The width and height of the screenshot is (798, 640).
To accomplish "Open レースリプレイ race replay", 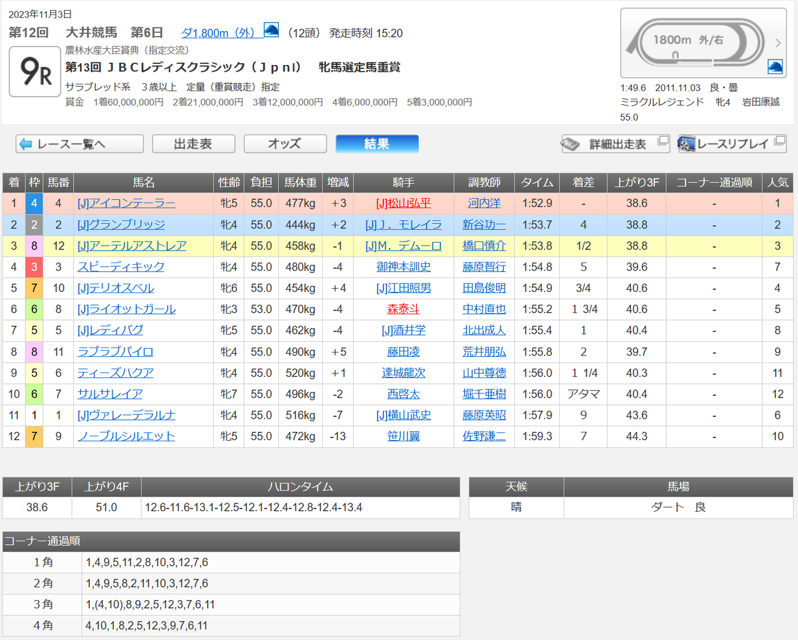I will coord(732,144).
